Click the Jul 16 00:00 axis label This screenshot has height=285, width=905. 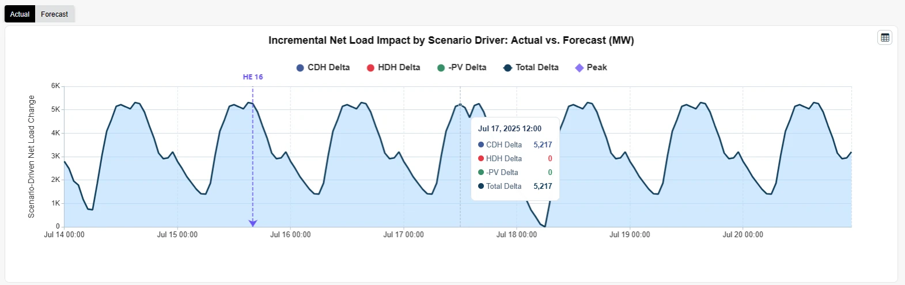pos(290,234)
